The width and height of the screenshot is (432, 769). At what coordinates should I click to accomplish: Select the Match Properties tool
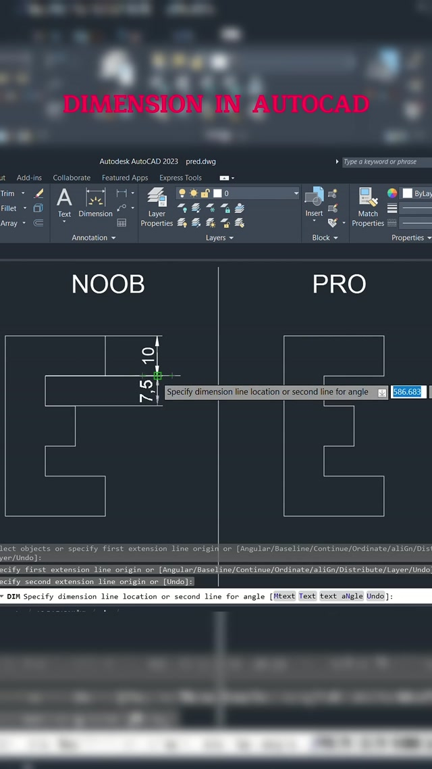pyautogui.click(x=368, y=207)
